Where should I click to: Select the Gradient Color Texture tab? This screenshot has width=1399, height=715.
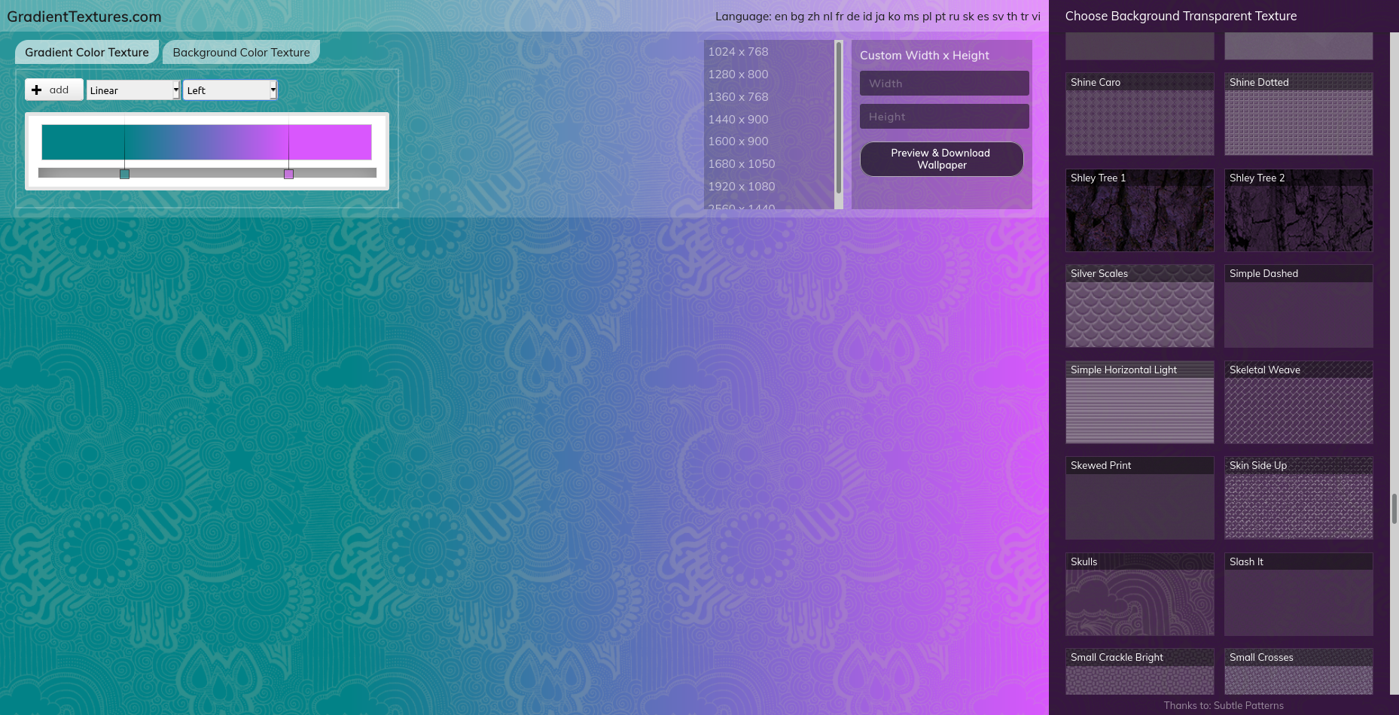[86, 52]
